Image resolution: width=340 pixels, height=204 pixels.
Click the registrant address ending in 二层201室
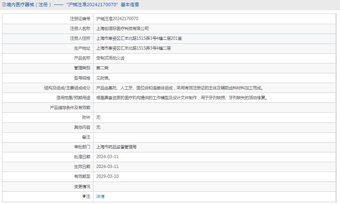coord(139,39)
